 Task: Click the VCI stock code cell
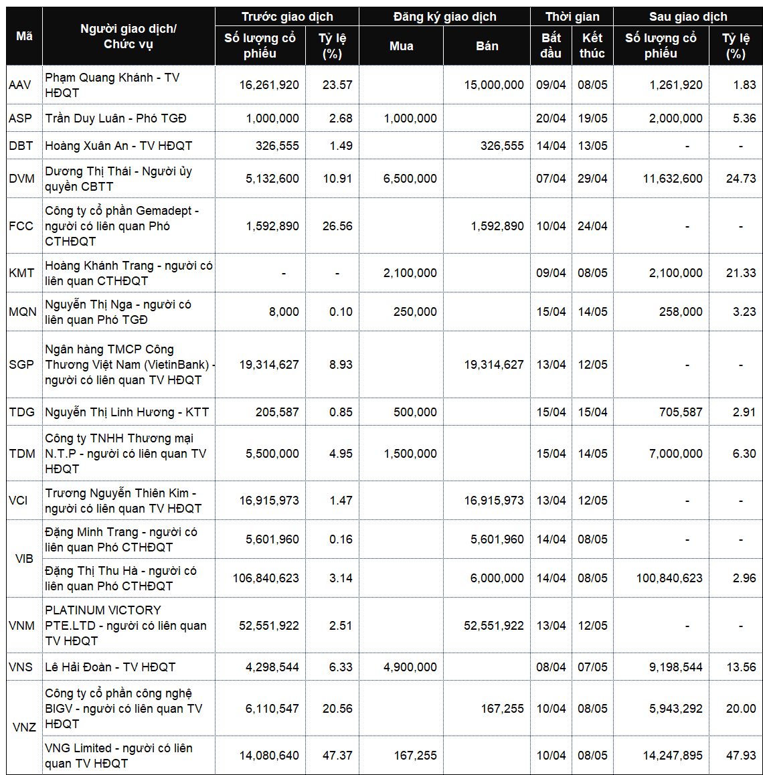(19, 501)
